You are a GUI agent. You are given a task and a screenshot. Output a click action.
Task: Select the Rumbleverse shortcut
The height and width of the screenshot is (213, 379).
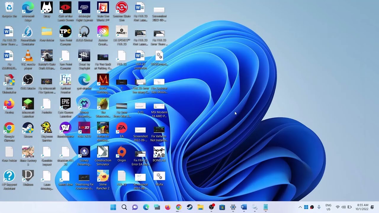click(65, 130)
